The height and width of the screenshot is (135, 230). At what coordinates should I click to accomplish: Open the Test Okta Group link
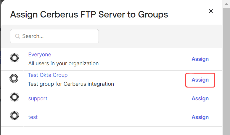[48, 75]
